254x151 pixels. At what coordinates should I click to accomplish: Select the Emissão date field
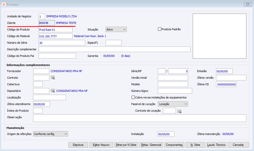coord(224,71)
